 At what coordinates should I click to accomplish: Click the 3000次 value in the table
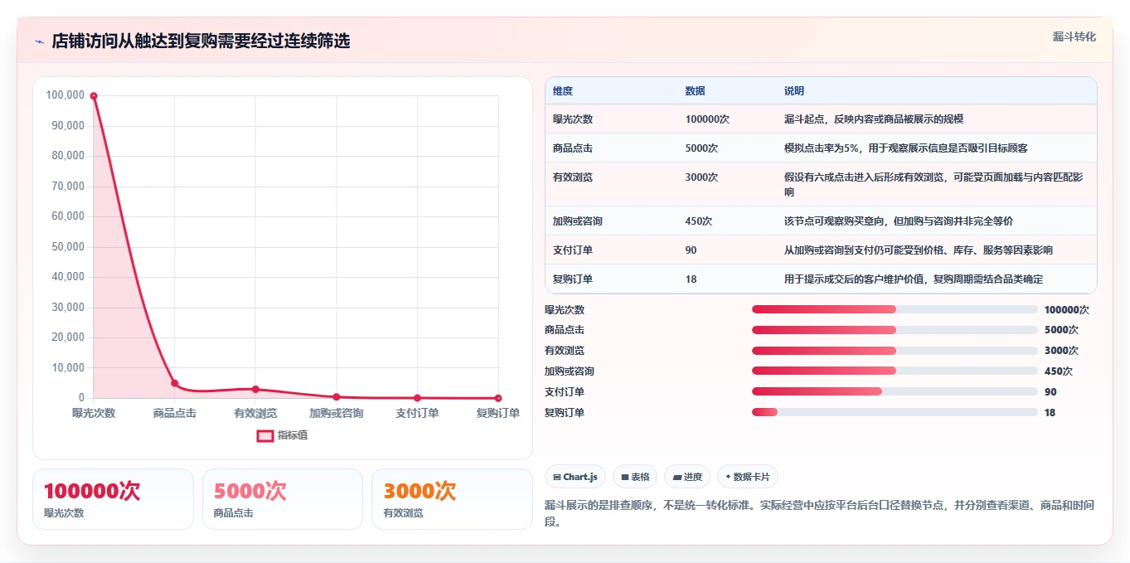pos(701,177)
